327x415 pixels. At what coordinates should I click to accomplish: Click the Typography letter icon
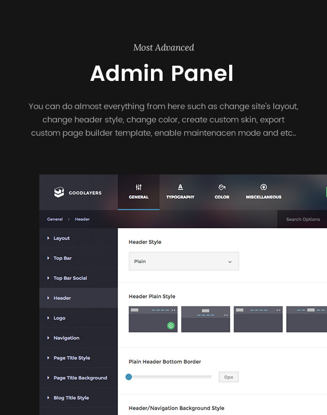point(180,187)
